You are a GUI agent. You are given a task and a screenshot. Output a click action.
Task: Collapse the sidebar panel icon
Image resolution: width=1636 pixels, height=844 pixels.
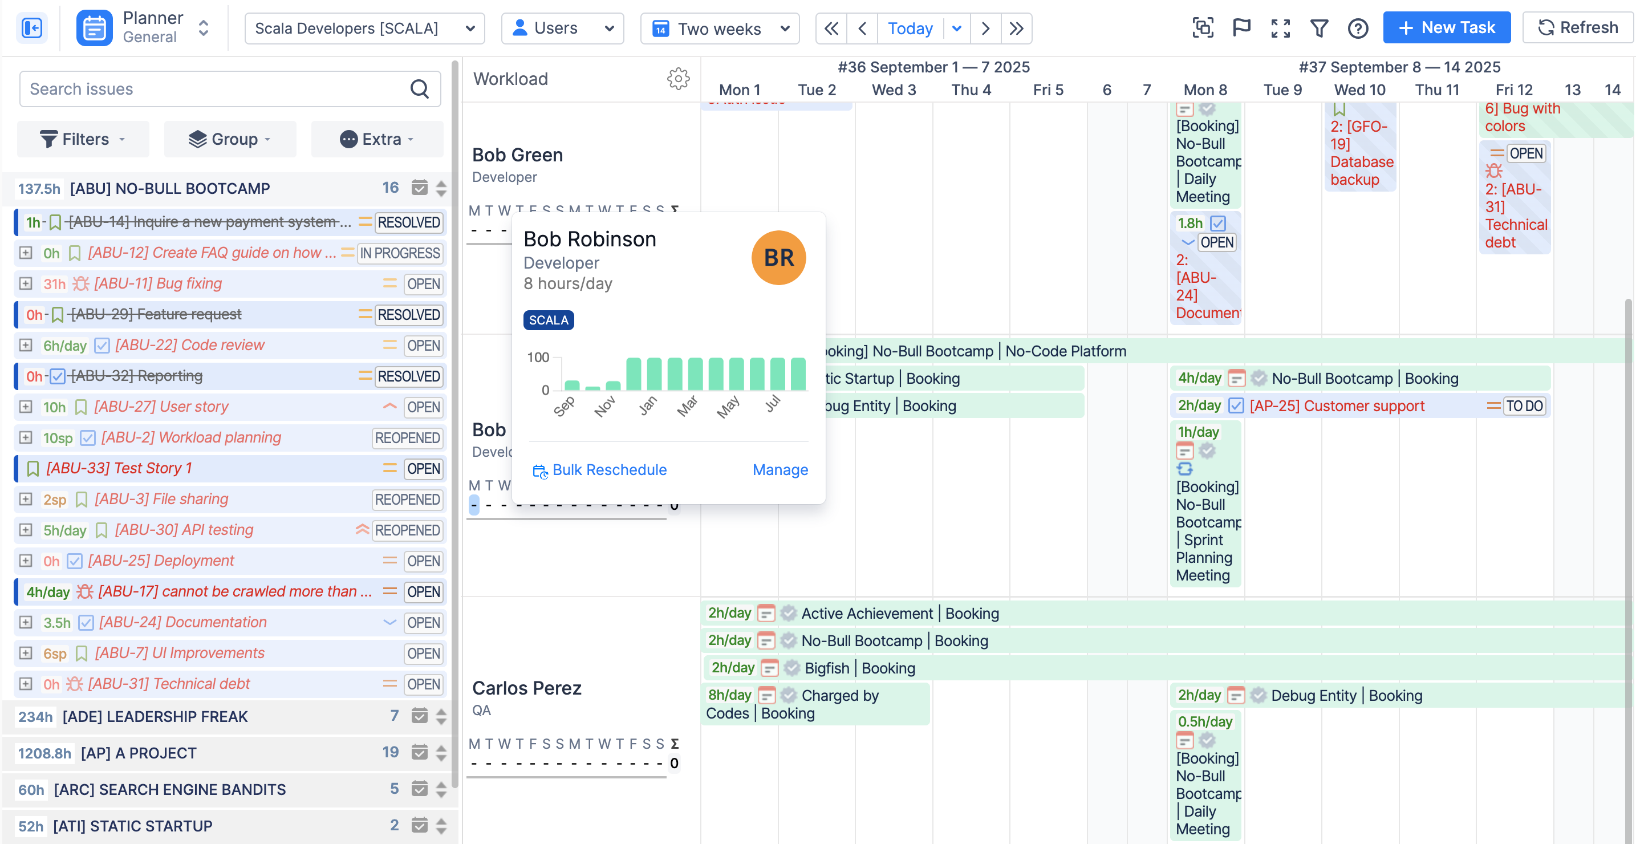click(x=32, y=28)
